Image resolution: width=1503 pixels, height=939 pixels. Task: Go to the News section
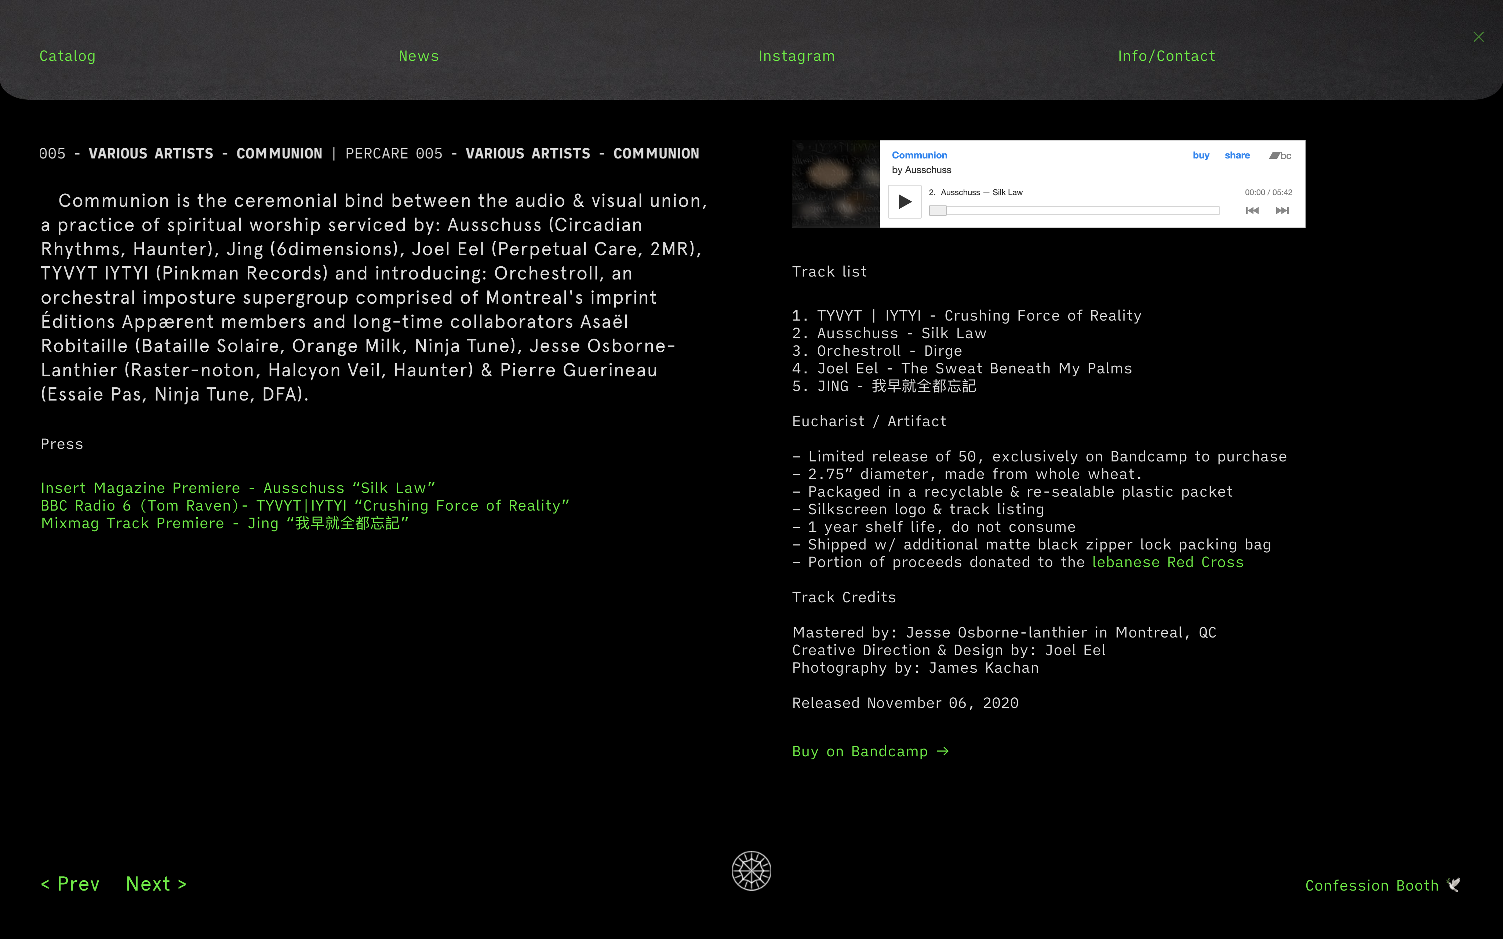pyautogui.click(x=419, y=56)
